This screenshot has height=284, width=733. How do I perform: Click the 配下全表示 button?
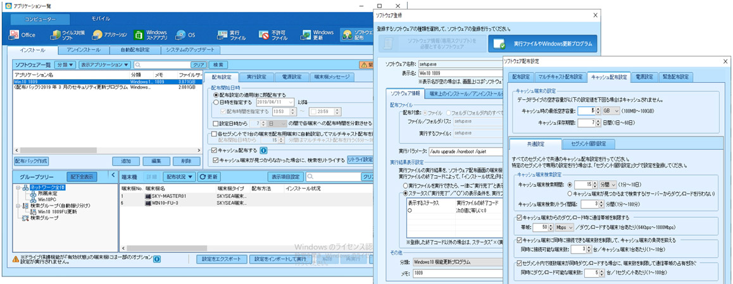click(82, 176)
